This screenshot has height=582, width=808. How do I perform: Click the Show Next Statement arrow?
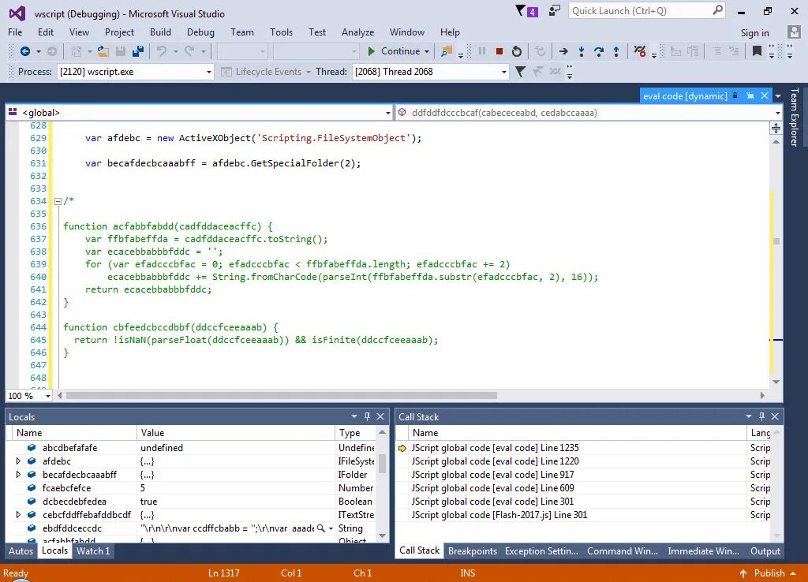coord(563,51)
